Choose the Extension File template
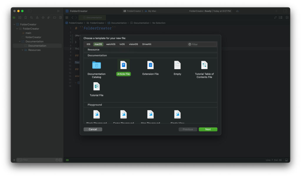The width and height of the screenshot is (301, 177). pos(150,65)
